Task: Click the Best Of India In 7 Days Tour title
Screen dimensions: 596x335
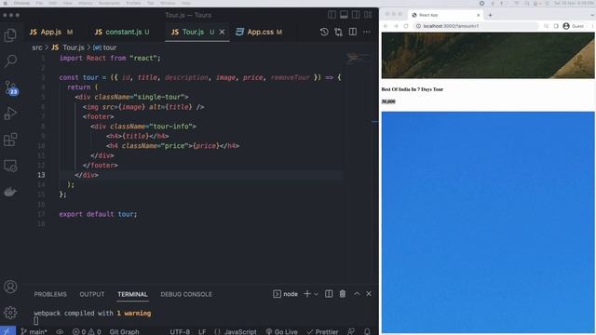Action: 413,89
